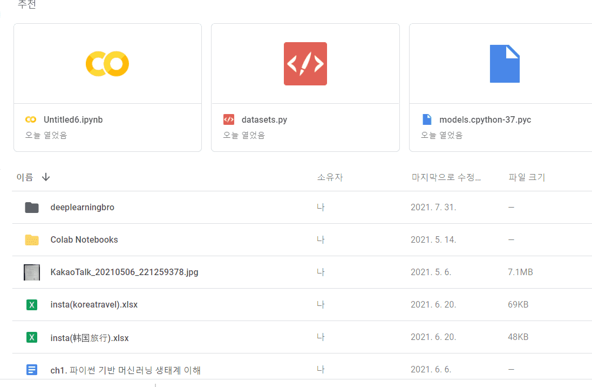Click the 소유자 column header
The height and width of the screenshot is (387, 592).
330,177
